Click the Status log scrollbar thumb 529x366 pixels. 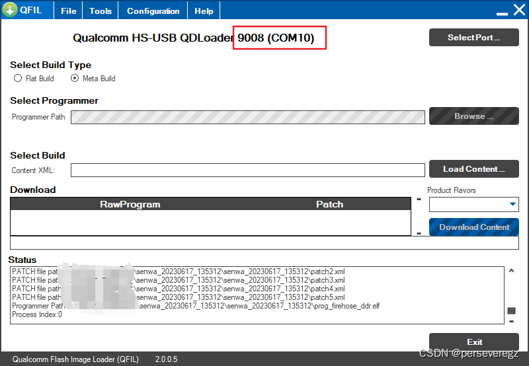click(511, 311)
